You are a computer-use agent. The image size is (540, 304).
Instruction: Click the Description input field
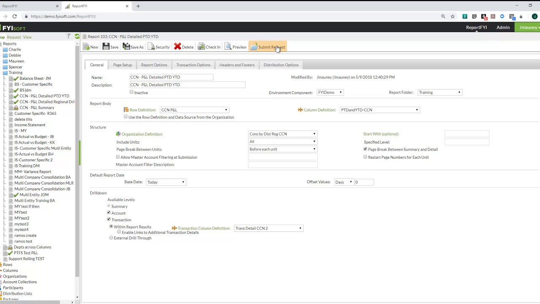click(187, 85)
